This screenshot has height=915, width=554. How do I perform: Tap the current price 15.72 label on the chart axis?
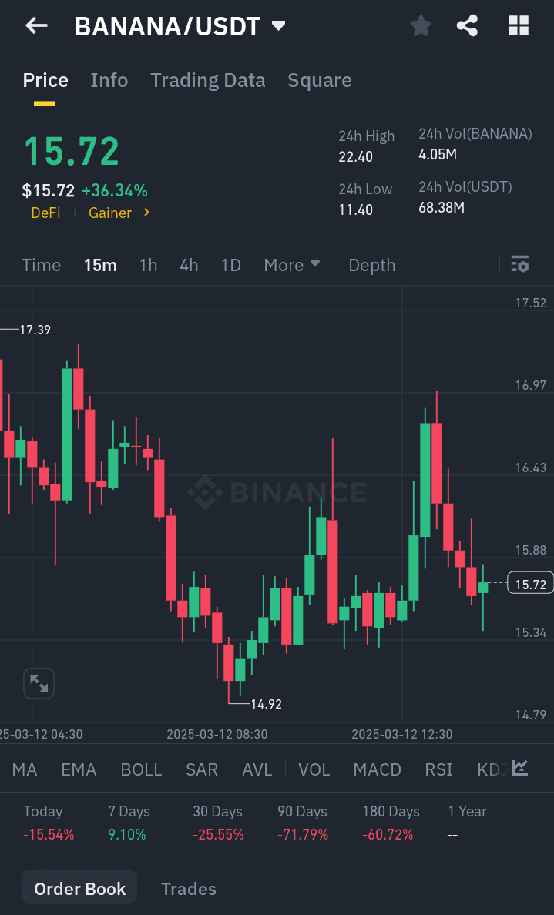(x=530, y=584)
